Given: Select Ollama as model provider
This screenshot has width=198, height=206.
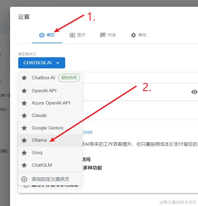Looking at the screenshot, I should point(50,140).
